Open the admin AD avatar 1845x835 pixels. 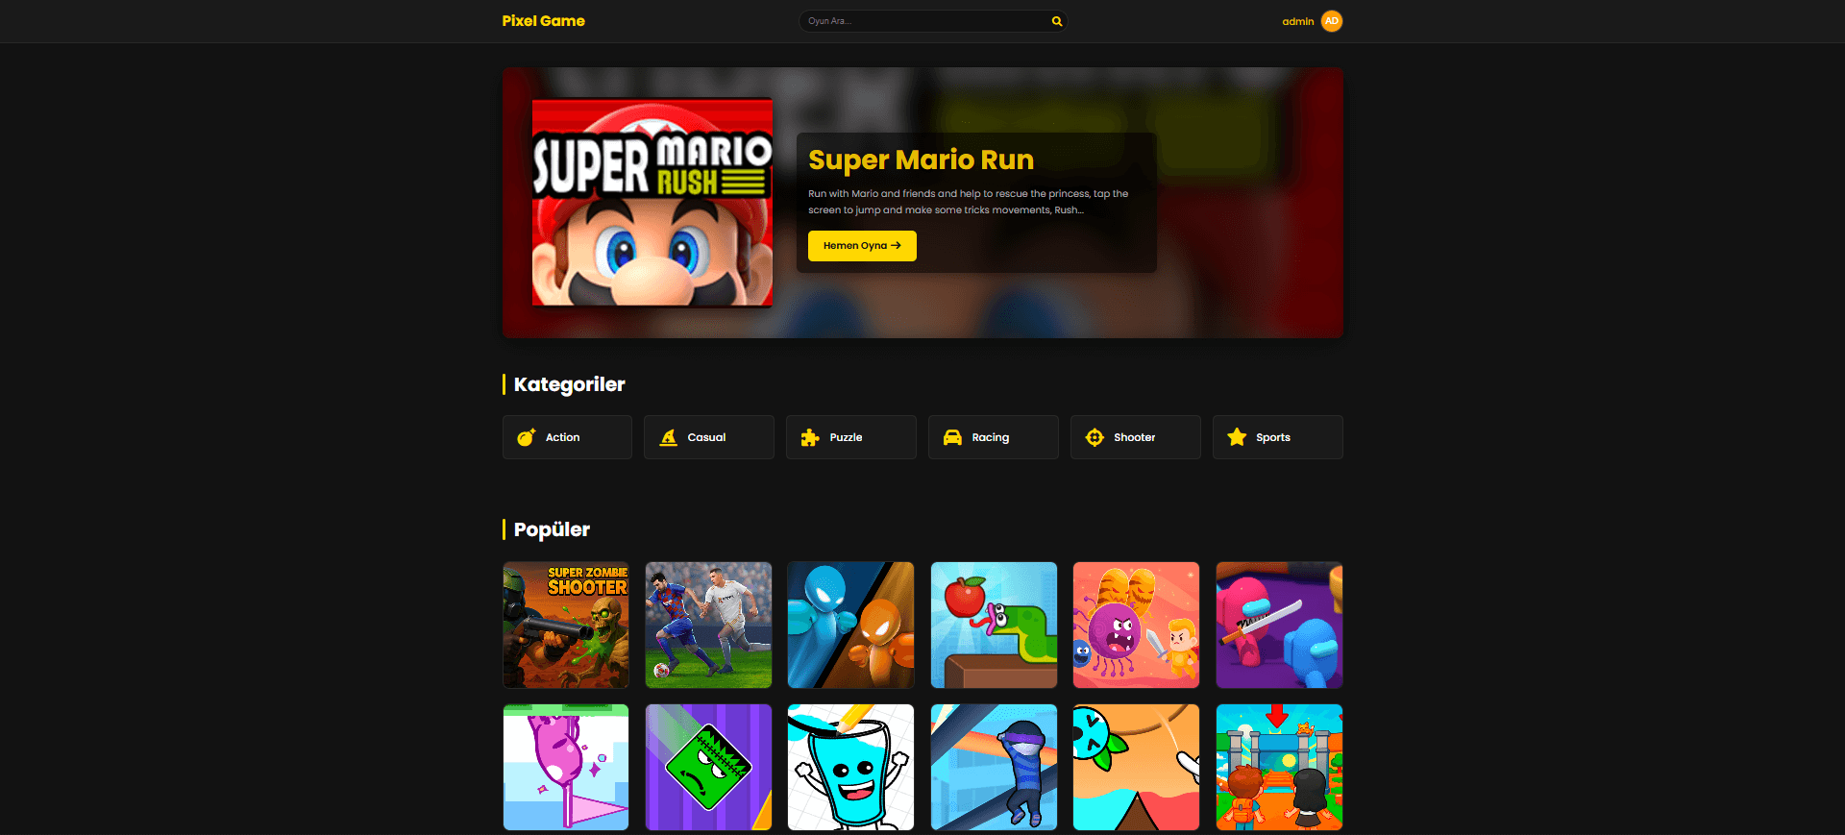tap(1331, 21)
